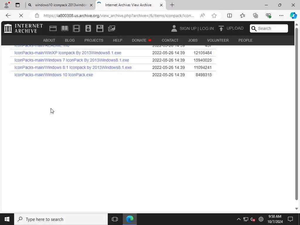Open split screen button in Edge toolbar
This screenshot has width=300, height=225.
tap(229, 16)
